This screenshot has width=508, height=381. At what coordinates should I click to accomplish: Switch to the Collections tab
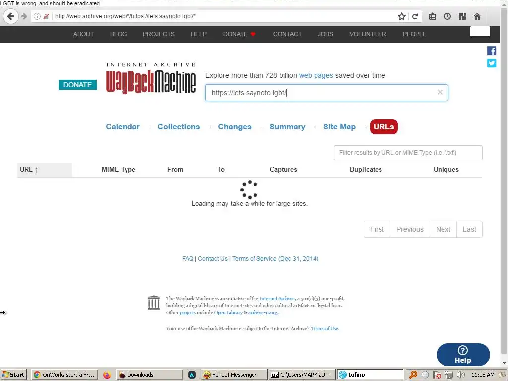click(x=179, y=127)
